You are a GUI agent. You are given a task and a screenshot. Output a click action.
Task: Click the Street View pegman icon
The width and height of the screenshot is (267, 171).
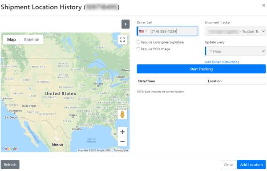click(122, 115)
